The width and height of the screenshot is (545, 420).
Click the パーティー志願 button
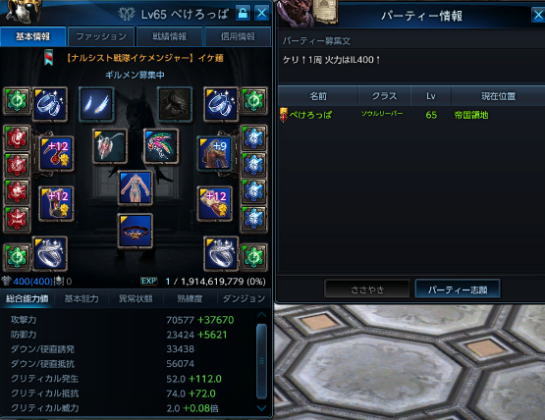click(458, 289)
